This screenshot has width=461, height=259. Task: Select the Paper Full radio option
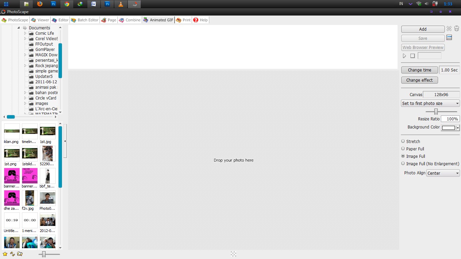403,148
